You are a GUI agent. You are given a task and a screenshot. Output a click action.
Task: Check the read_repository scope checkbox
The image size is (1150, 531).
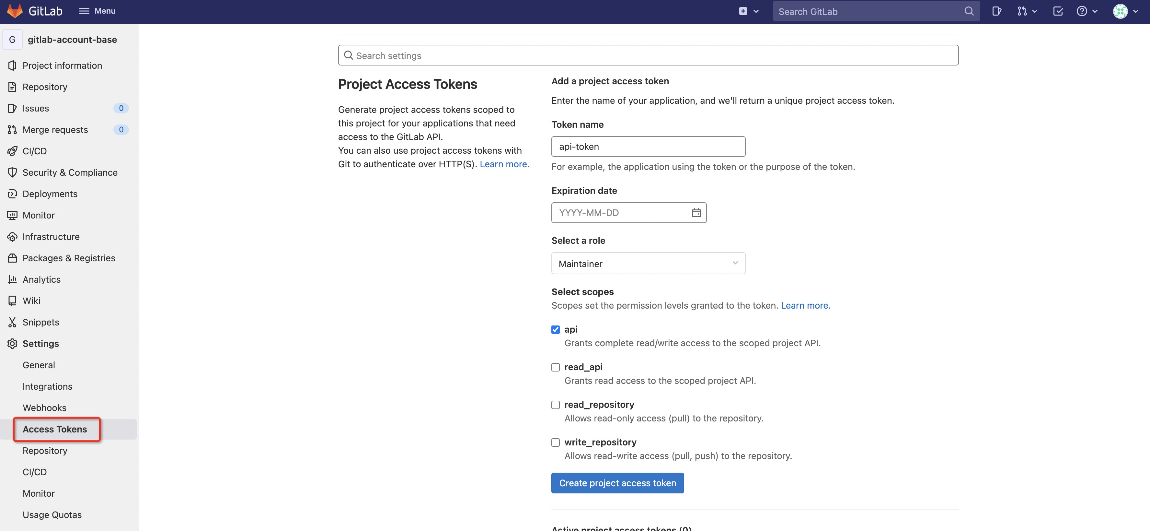pyautogui.click(x=555, y=405)
